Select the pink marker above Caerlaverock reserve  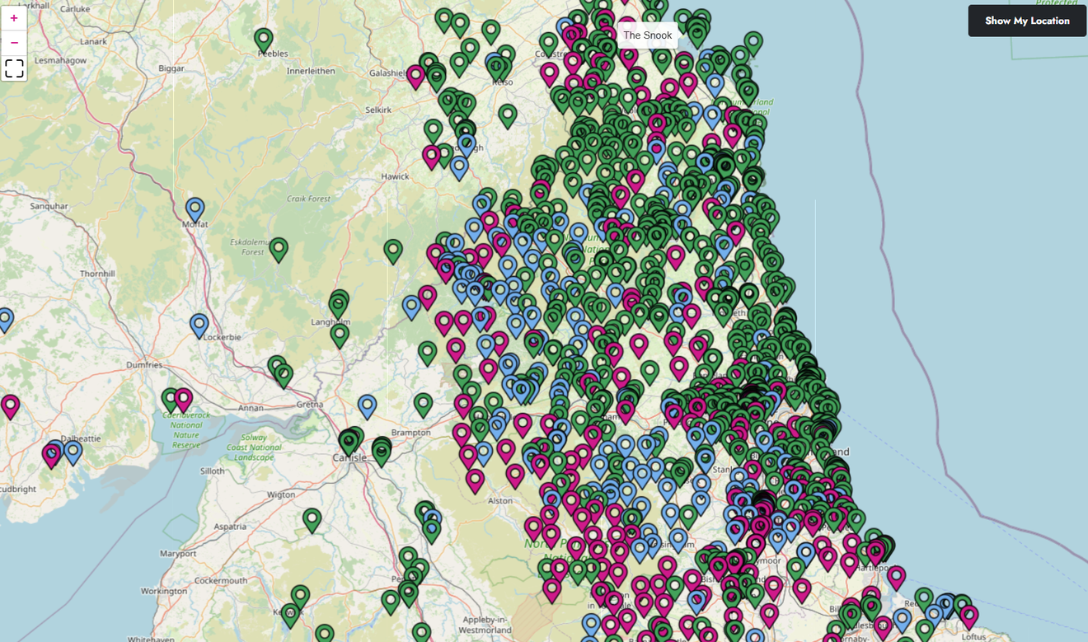(183, 399)
